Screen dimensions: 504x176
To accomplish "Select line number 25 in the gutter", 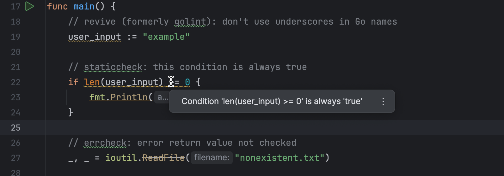I will [15, 128].
